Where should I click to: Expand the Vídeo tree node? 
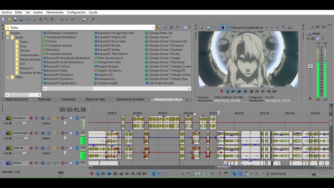coord(8,77)
